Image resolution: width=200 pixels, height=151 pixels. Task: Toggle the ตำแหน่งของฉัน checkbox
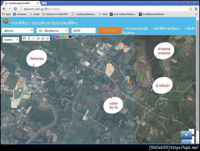124,28
